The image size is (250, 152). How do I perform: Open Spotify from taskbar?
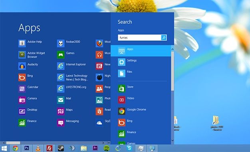(107, 148)
